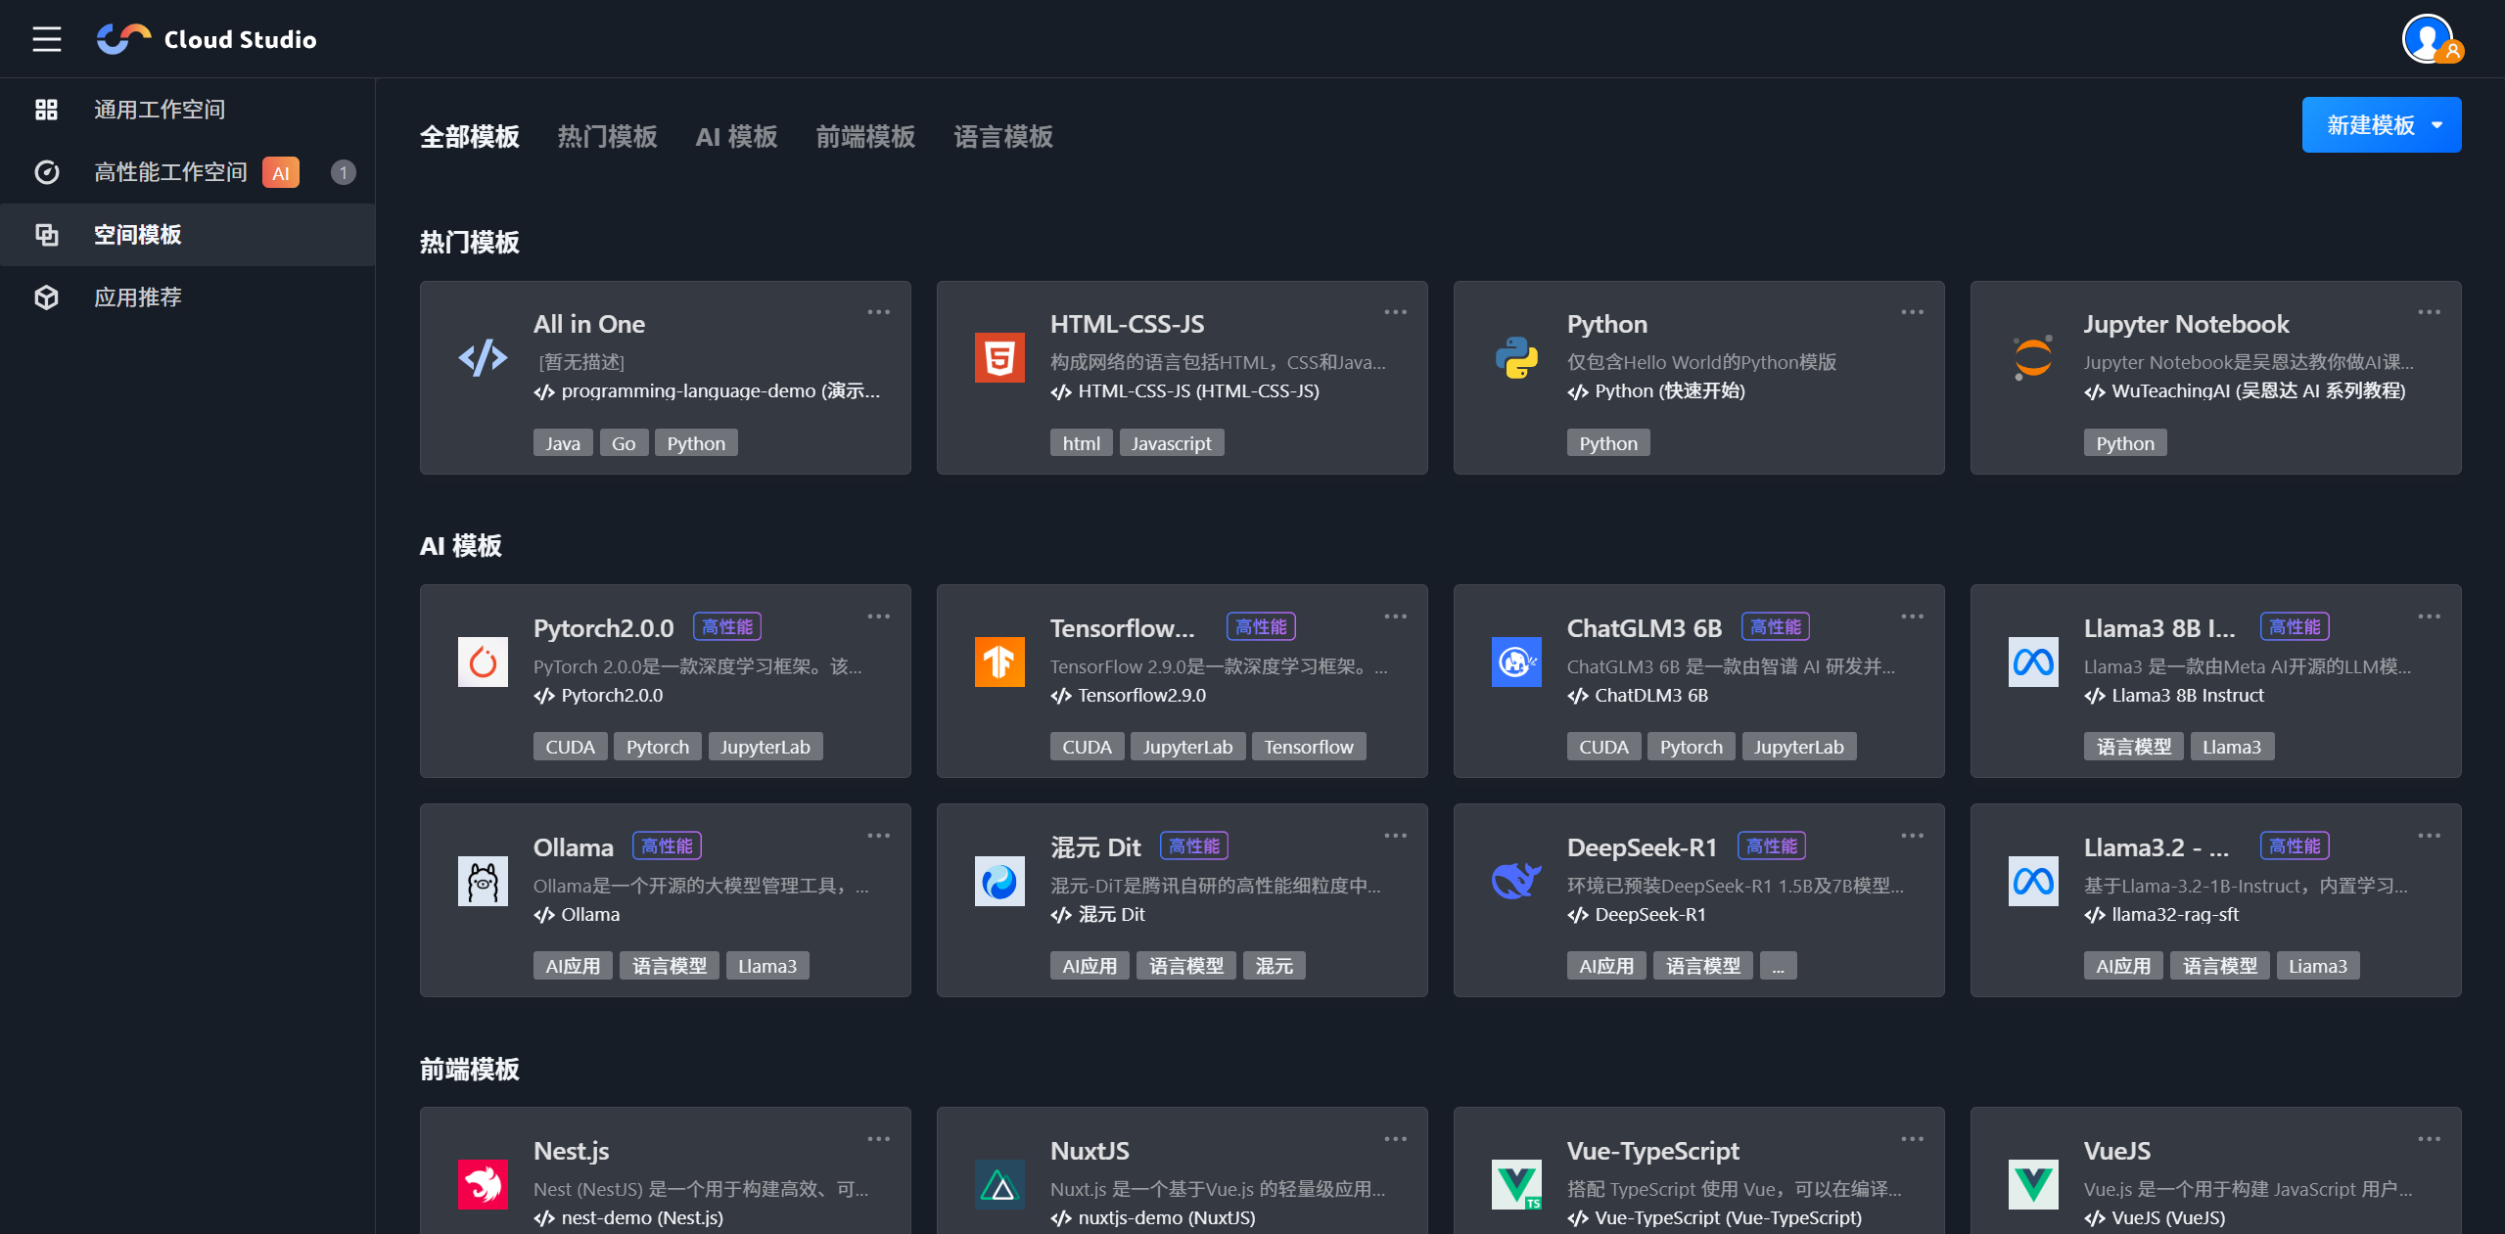2505x1234 pixels.
Task: Switch to the AI 模板 tab
Action: coord(737,137)
